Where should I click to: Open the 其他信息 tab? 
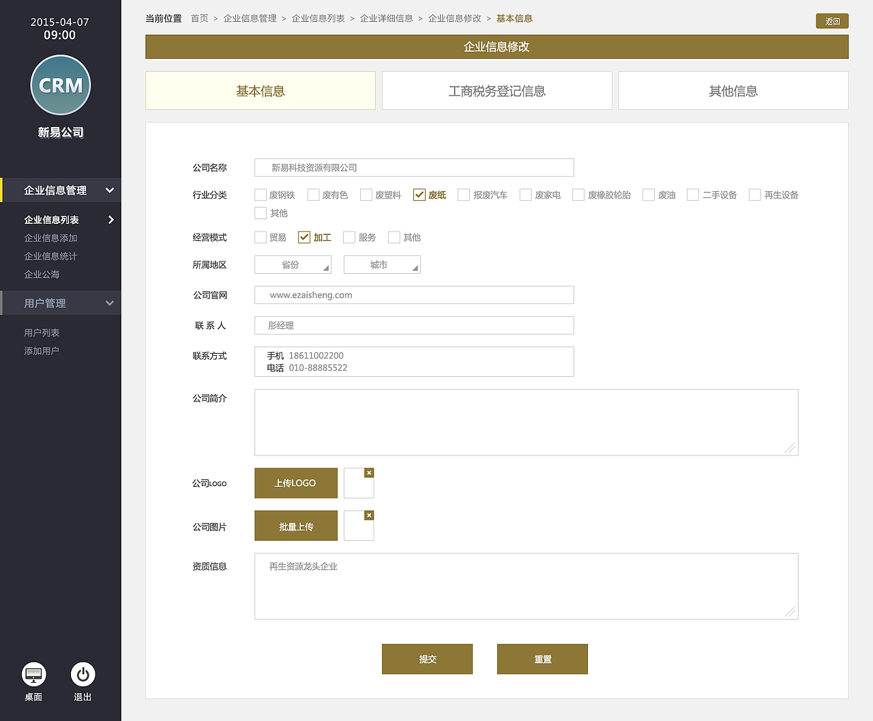(x=733, y=90)
